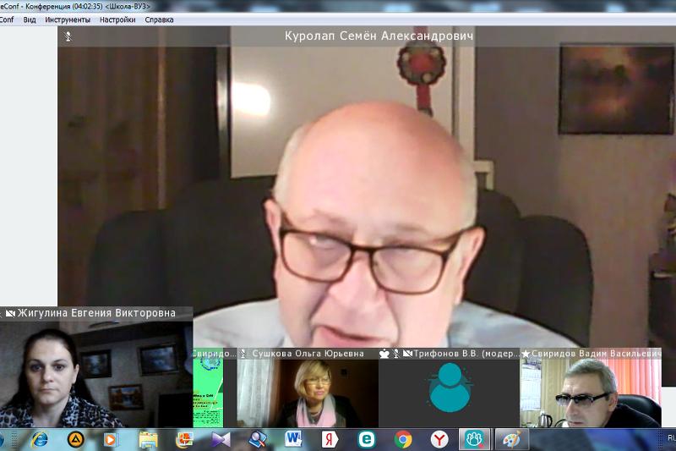Open the Справка menu
The height and width of the screenshot is (451, 676).
pyautogui.click(x=159, y=19)
